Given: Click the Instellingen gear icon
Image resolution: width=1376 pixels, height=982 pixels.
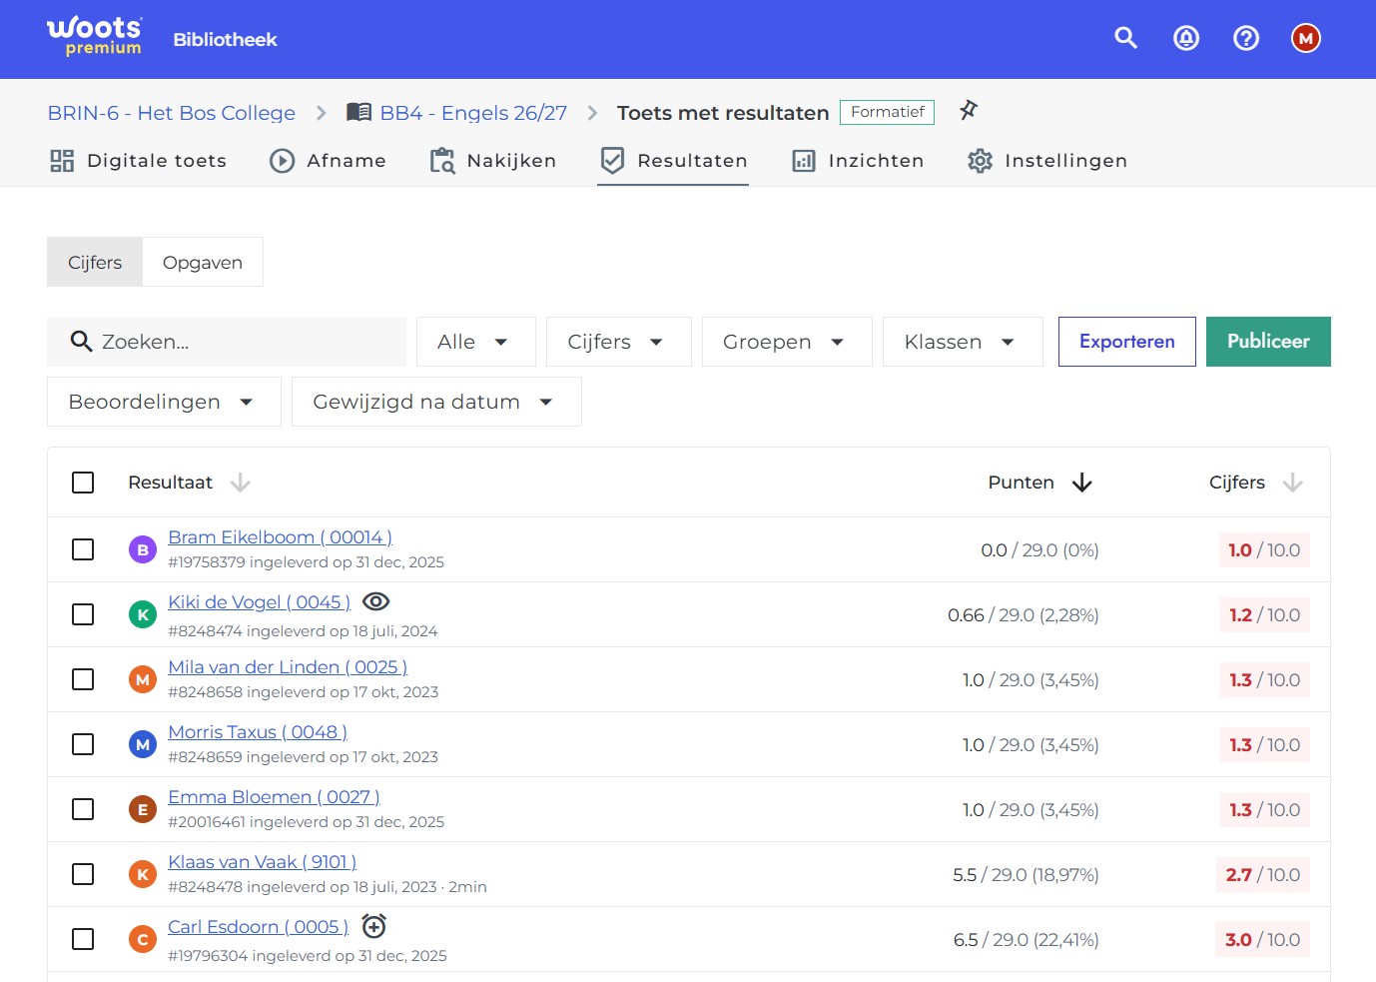Looking at the screenshot, I should click(x=980, y=161).
